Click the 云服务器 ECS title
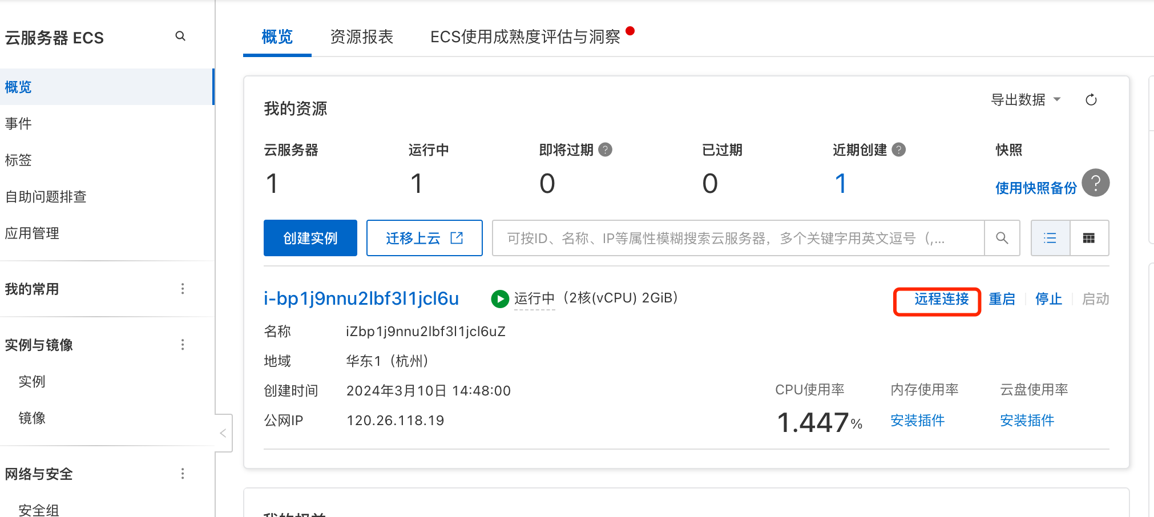Screen dimensions: 1154x517 (x=54, y=38)
